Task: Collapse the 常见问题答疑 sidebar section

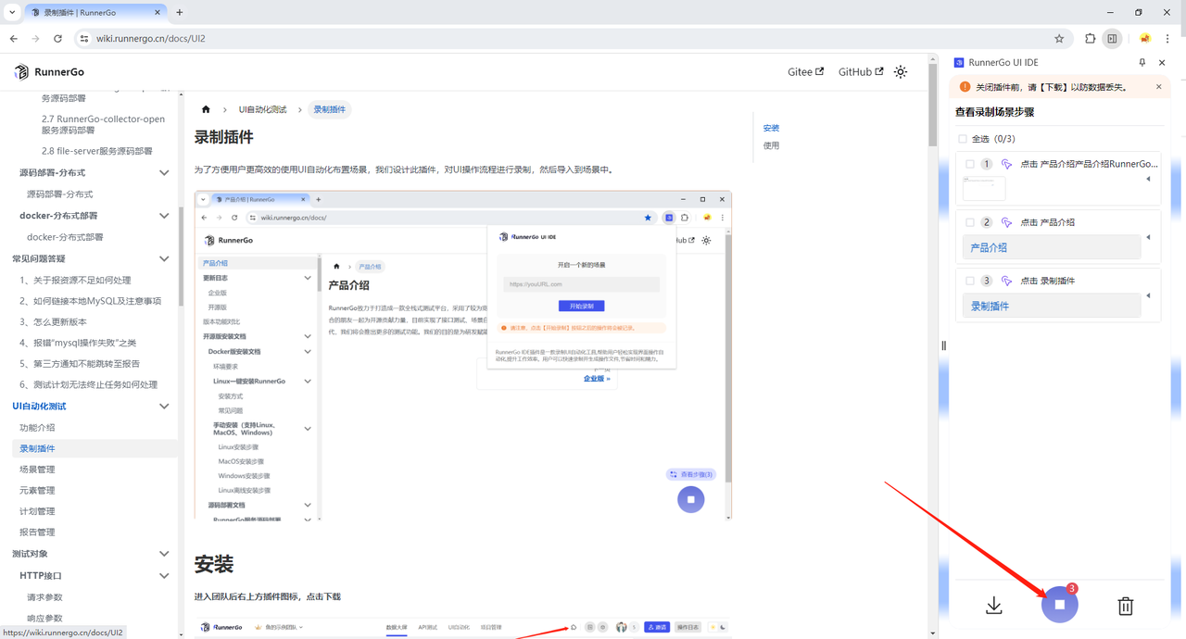Action: [x=164, y=258]
